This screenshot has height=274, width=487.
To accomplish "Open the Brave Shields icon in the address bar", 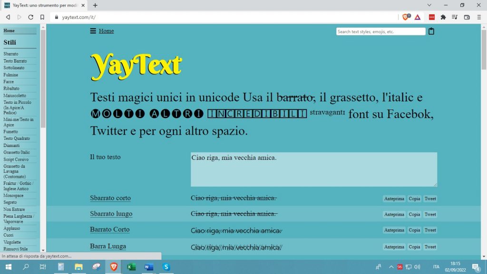I will coord(405,17).
